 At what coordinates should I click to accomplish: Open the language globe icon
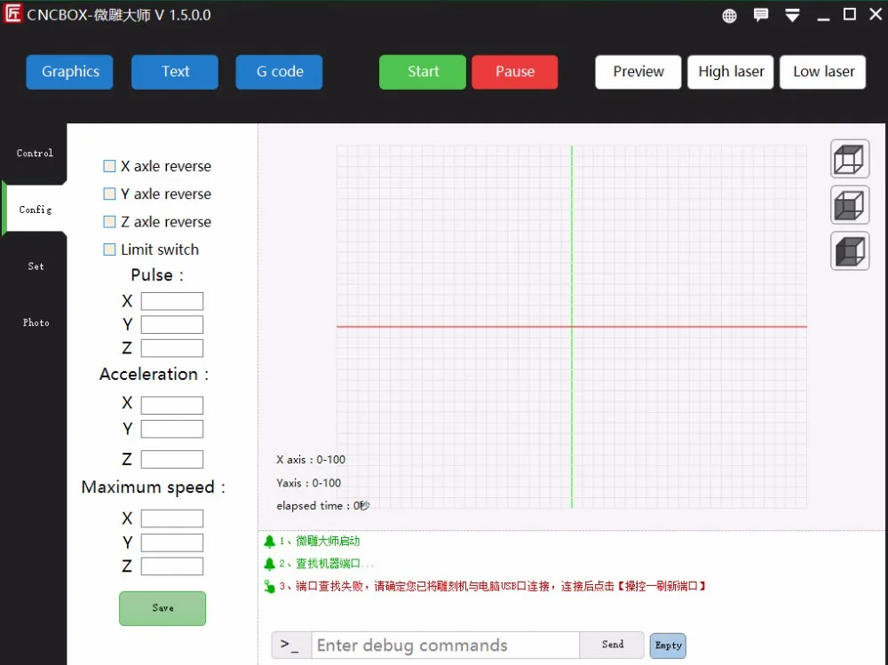coord(729,16)
